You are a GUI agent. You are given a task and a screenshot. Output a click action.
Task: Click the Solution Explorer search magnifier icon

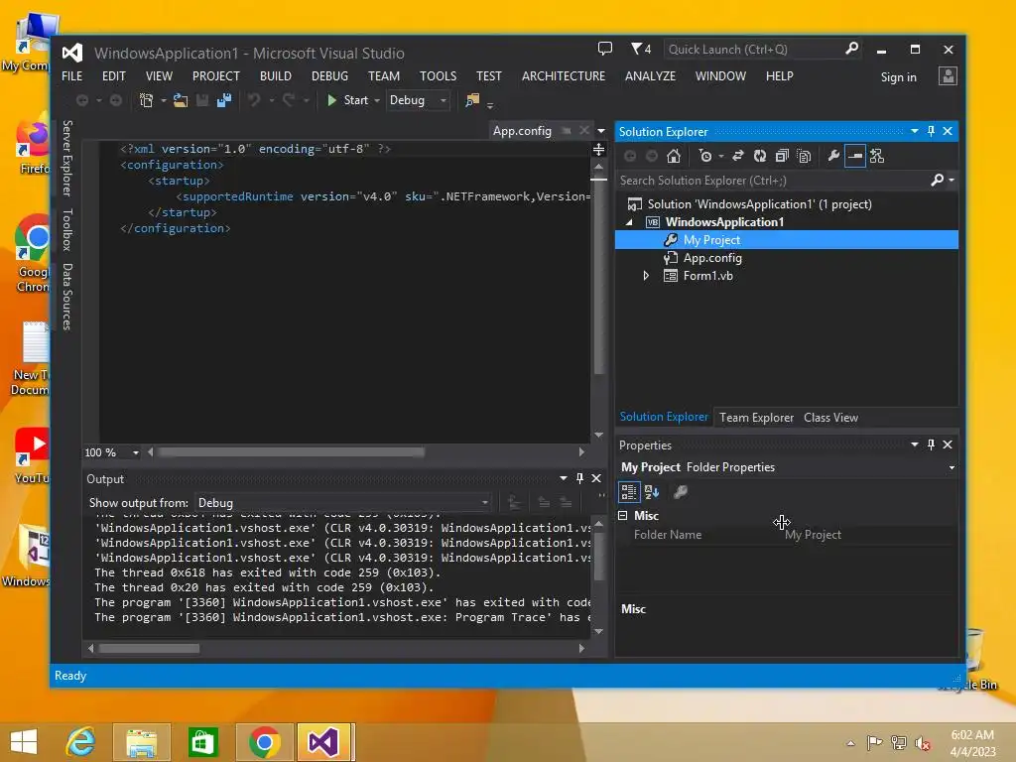(937, 181)
